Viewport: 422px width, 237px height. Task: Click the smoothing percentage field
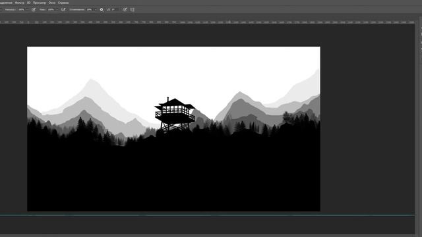[x=90, y=9]
